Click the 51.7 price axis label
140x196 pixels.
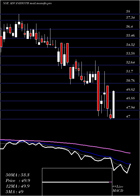[129, 71]
